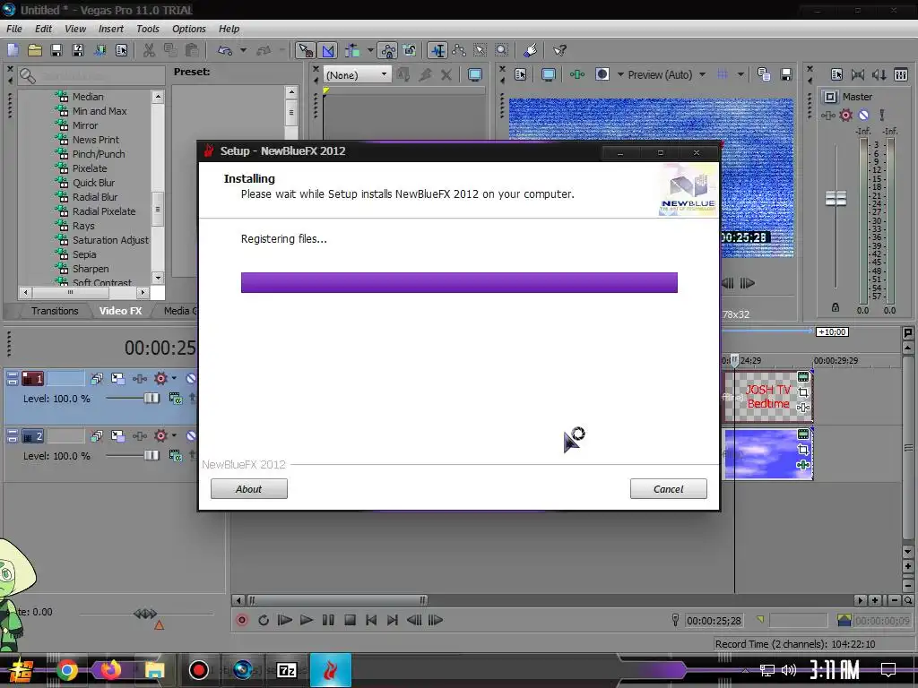Open Undo history dropdown arrow

tap(243, 50)
